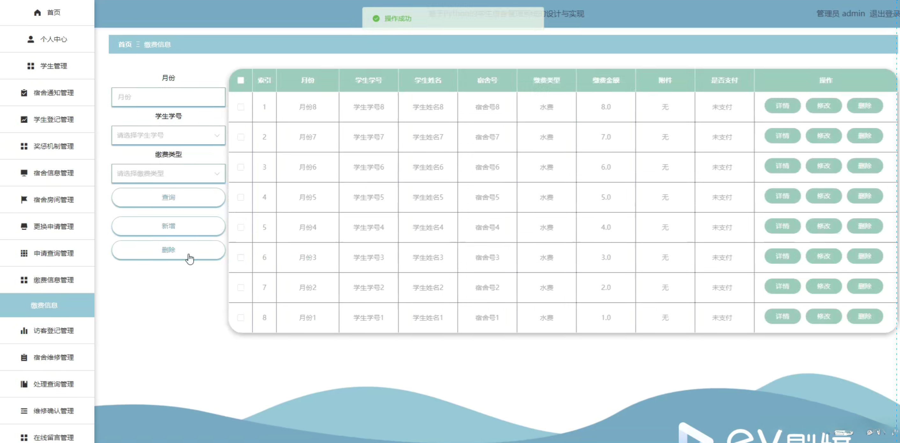900x443 pixels.
Task: Open the 请选择缴费类型 dropdown
Action: click(x=168, y=174)
